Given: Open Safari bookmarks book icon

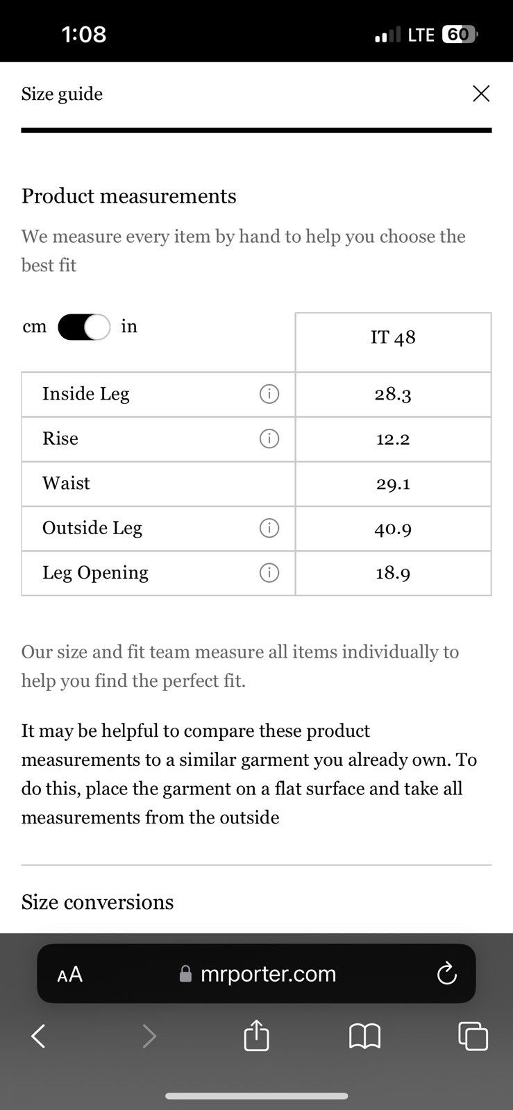Looking at the screenshot, I should [x=364, y=1036].
